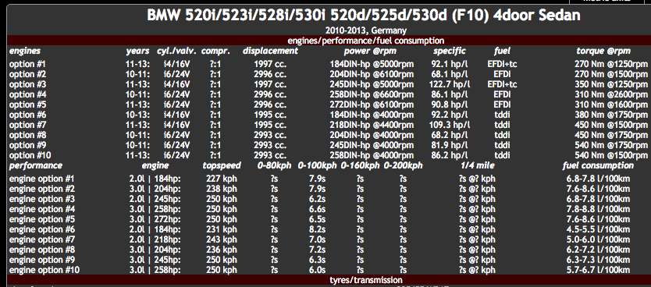
Task: Click the 'fuel' column header in engines table
Action: click(x=502, y=51)
